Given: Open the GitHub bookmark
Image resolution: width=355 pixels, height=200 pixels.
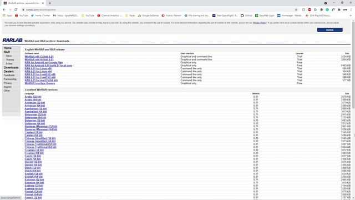Looking at the screenshot, I should 246,16.
